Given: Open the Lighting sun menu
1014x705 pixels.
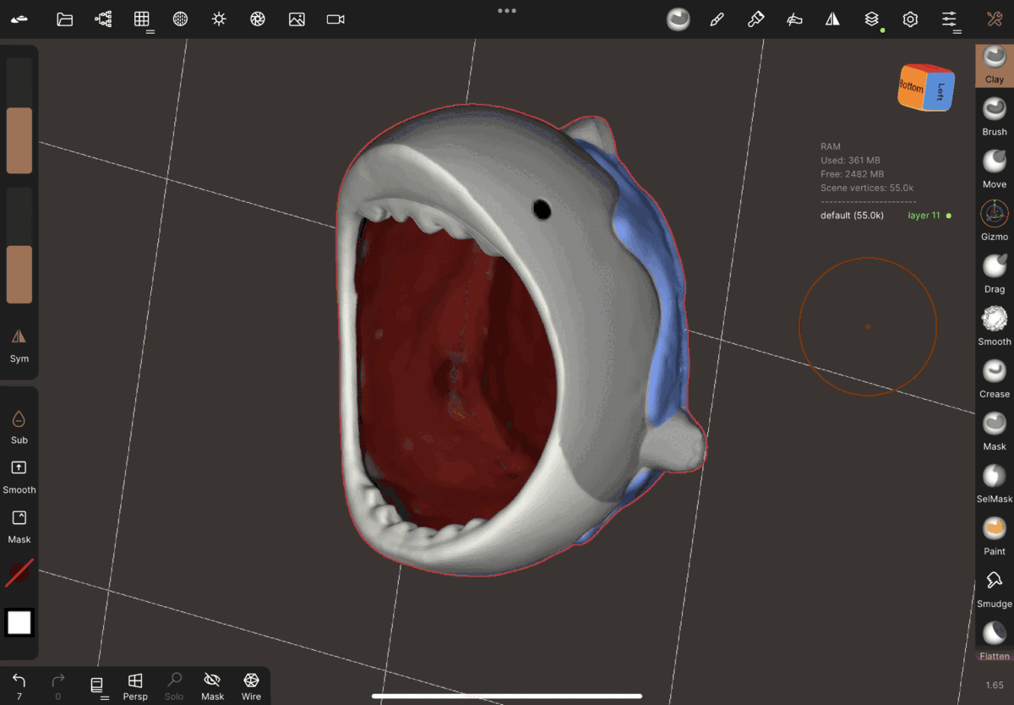Looking at the screenshot, I should click(219, 19).
